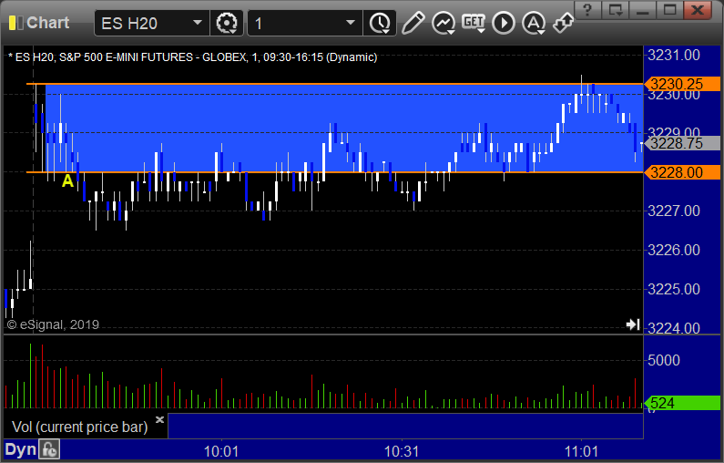The image size is (724, 463).
Task: Click the 3228.75 current price label
Action: (x=682, y=143)
